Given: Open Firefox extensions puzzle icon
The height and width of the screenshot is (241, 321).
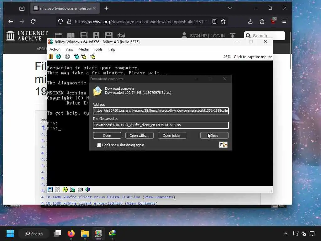Looking at the screenshot, I should (x=262, y=21).
